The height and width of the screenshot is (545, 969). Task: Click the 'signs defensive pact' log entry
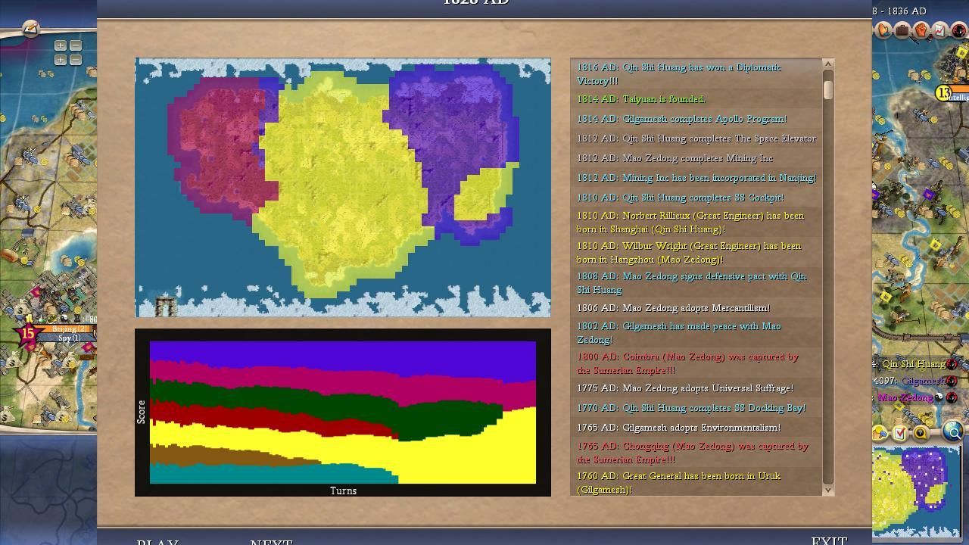pyautogui.click(x=696, y=283)
